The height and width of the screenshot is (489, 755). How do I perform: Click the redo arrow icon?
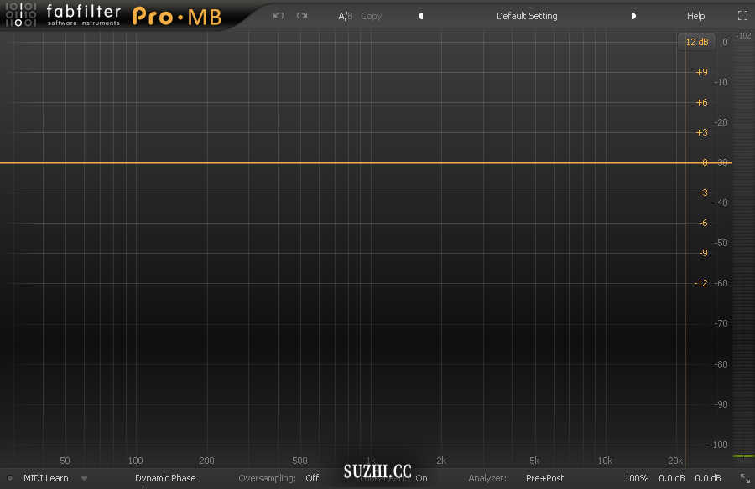click(x=302, y=16)
